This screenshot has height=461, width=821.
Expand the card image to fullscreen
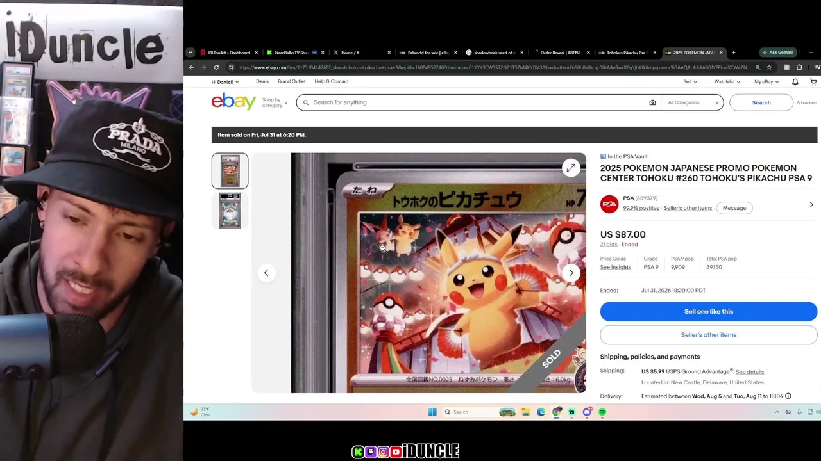click(571, 168)
